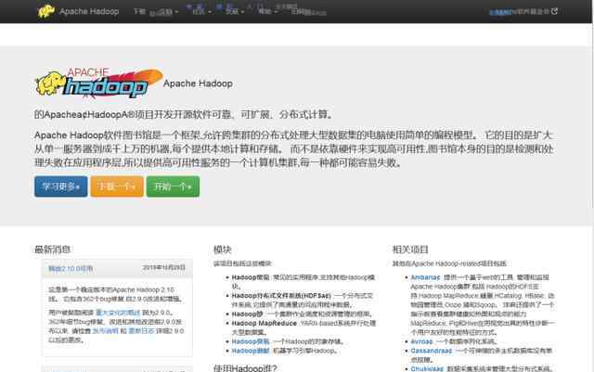594x372 pixels.
Task: Expand the 社区 (Community) navbar dropdown
Action: pos(201,11)
